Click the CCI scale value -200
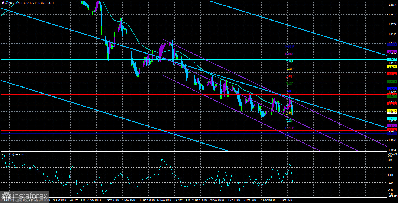This screenshot has height=203, width=398. click(390, 190)
